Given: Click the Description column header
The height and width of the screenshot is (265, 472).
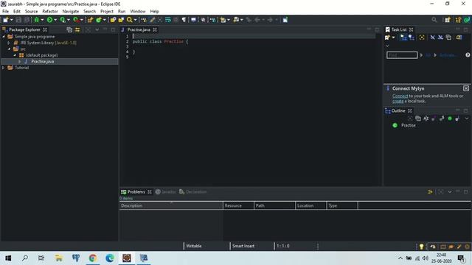Looking at the screenshot, I should 171,206.
